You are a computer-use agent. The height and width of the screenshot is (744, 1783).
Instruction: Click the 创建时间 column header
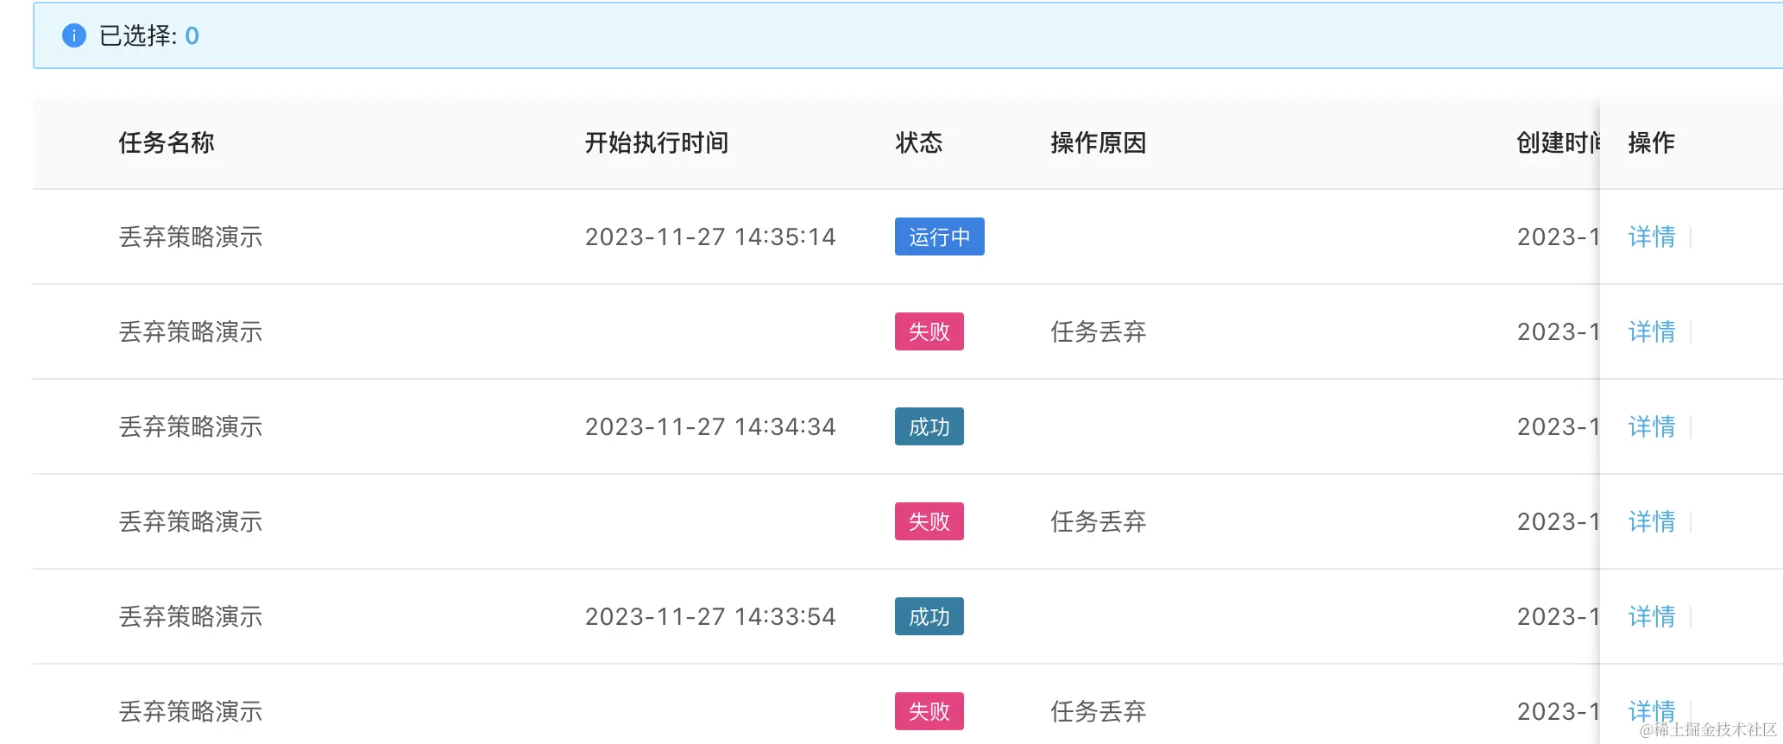pyautogui.click(x=1558, y=142)
